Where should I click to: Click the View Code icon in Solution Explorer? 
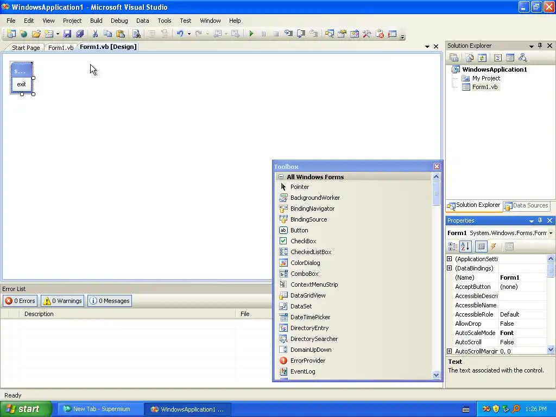coord(498,58)
